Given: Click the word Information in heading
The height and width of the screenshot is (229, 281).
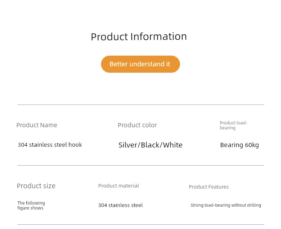Looking at the screenshot, I should coord(159,37).
